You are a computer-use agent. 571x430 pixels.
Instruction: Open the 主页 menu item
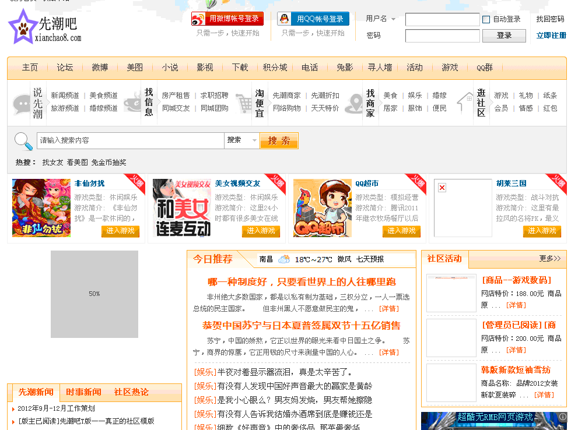pos(30,68)
